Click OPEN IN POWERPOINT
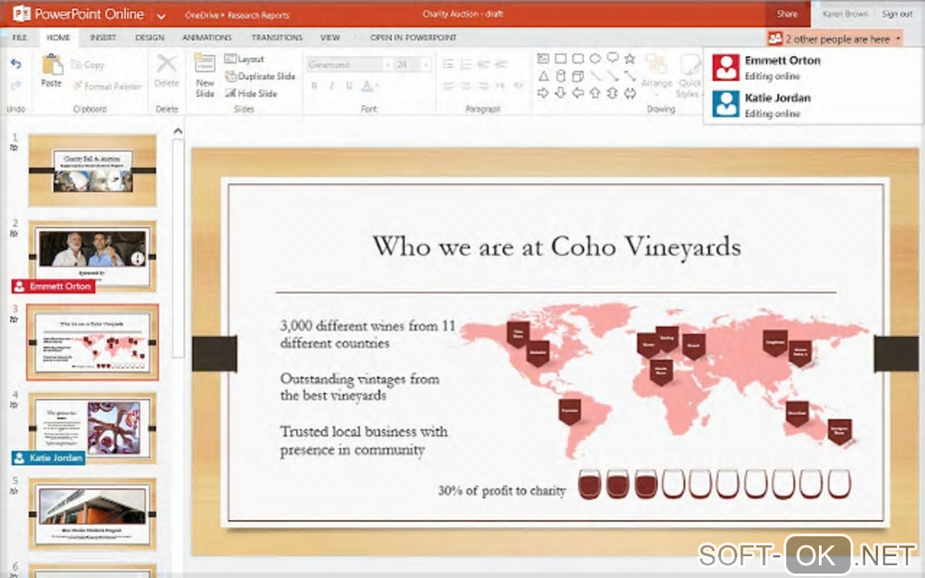The image size is (925, 578). (x=413, y=37)
